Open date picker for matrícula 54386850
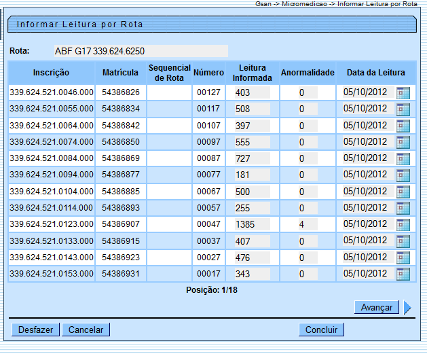Screen dimensions: 427x354 pos(403,142)
